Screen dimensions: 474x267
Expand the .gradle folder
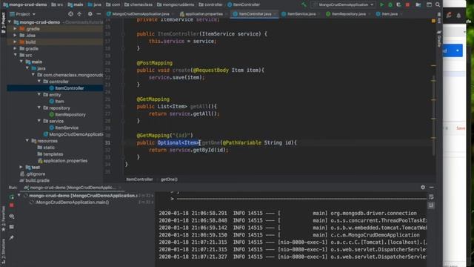15,29
